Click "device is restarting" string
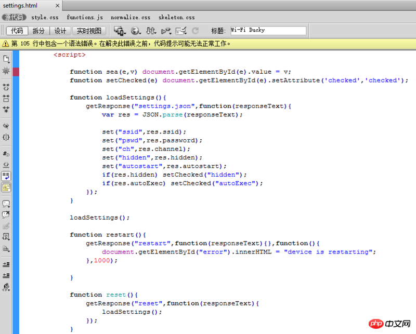Viewport: 416px width, 334px height. coord(328,252)
